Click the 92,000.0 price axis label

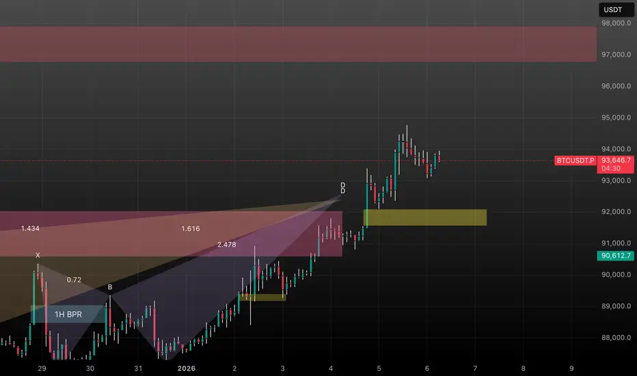[616, 211]
